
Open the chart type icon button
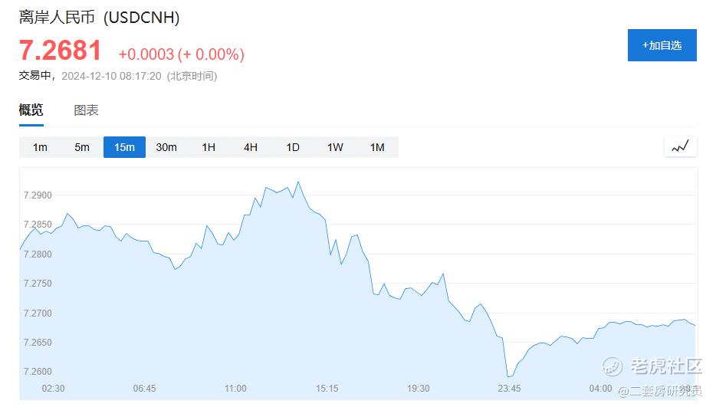click(x=680, y=146)
